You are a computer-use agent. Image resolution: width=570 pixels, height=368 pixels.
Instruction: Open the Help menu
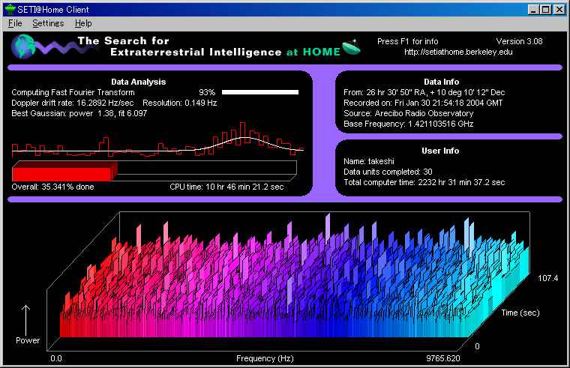[83, 23]
